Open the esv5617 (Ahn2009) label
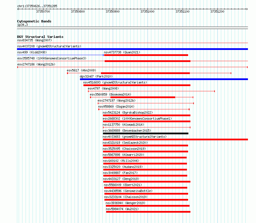The width and height of the screenshot is (256, 223). (81, 70)
